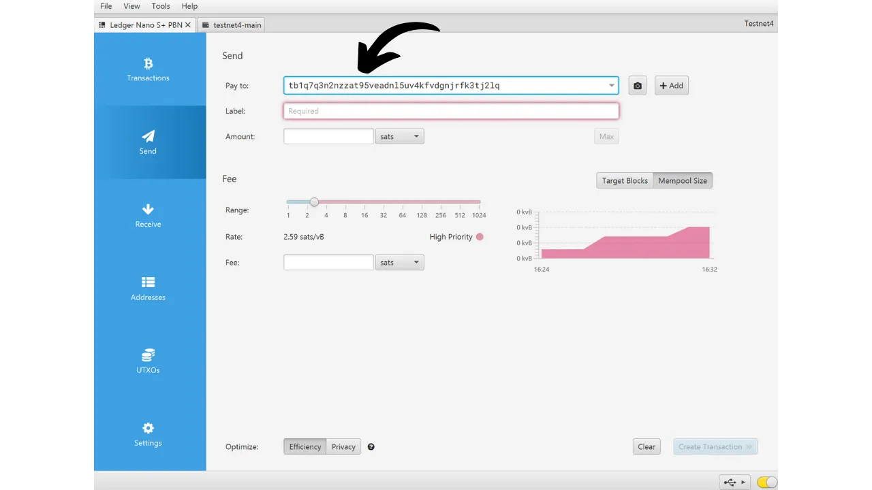Screen dimensions: 872x490
Task: Click the Create Transaction button
Action: (715, 447)
